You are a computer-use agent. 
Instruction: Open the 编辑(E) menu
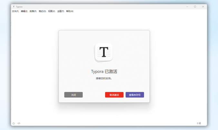(x=24, y=11)
